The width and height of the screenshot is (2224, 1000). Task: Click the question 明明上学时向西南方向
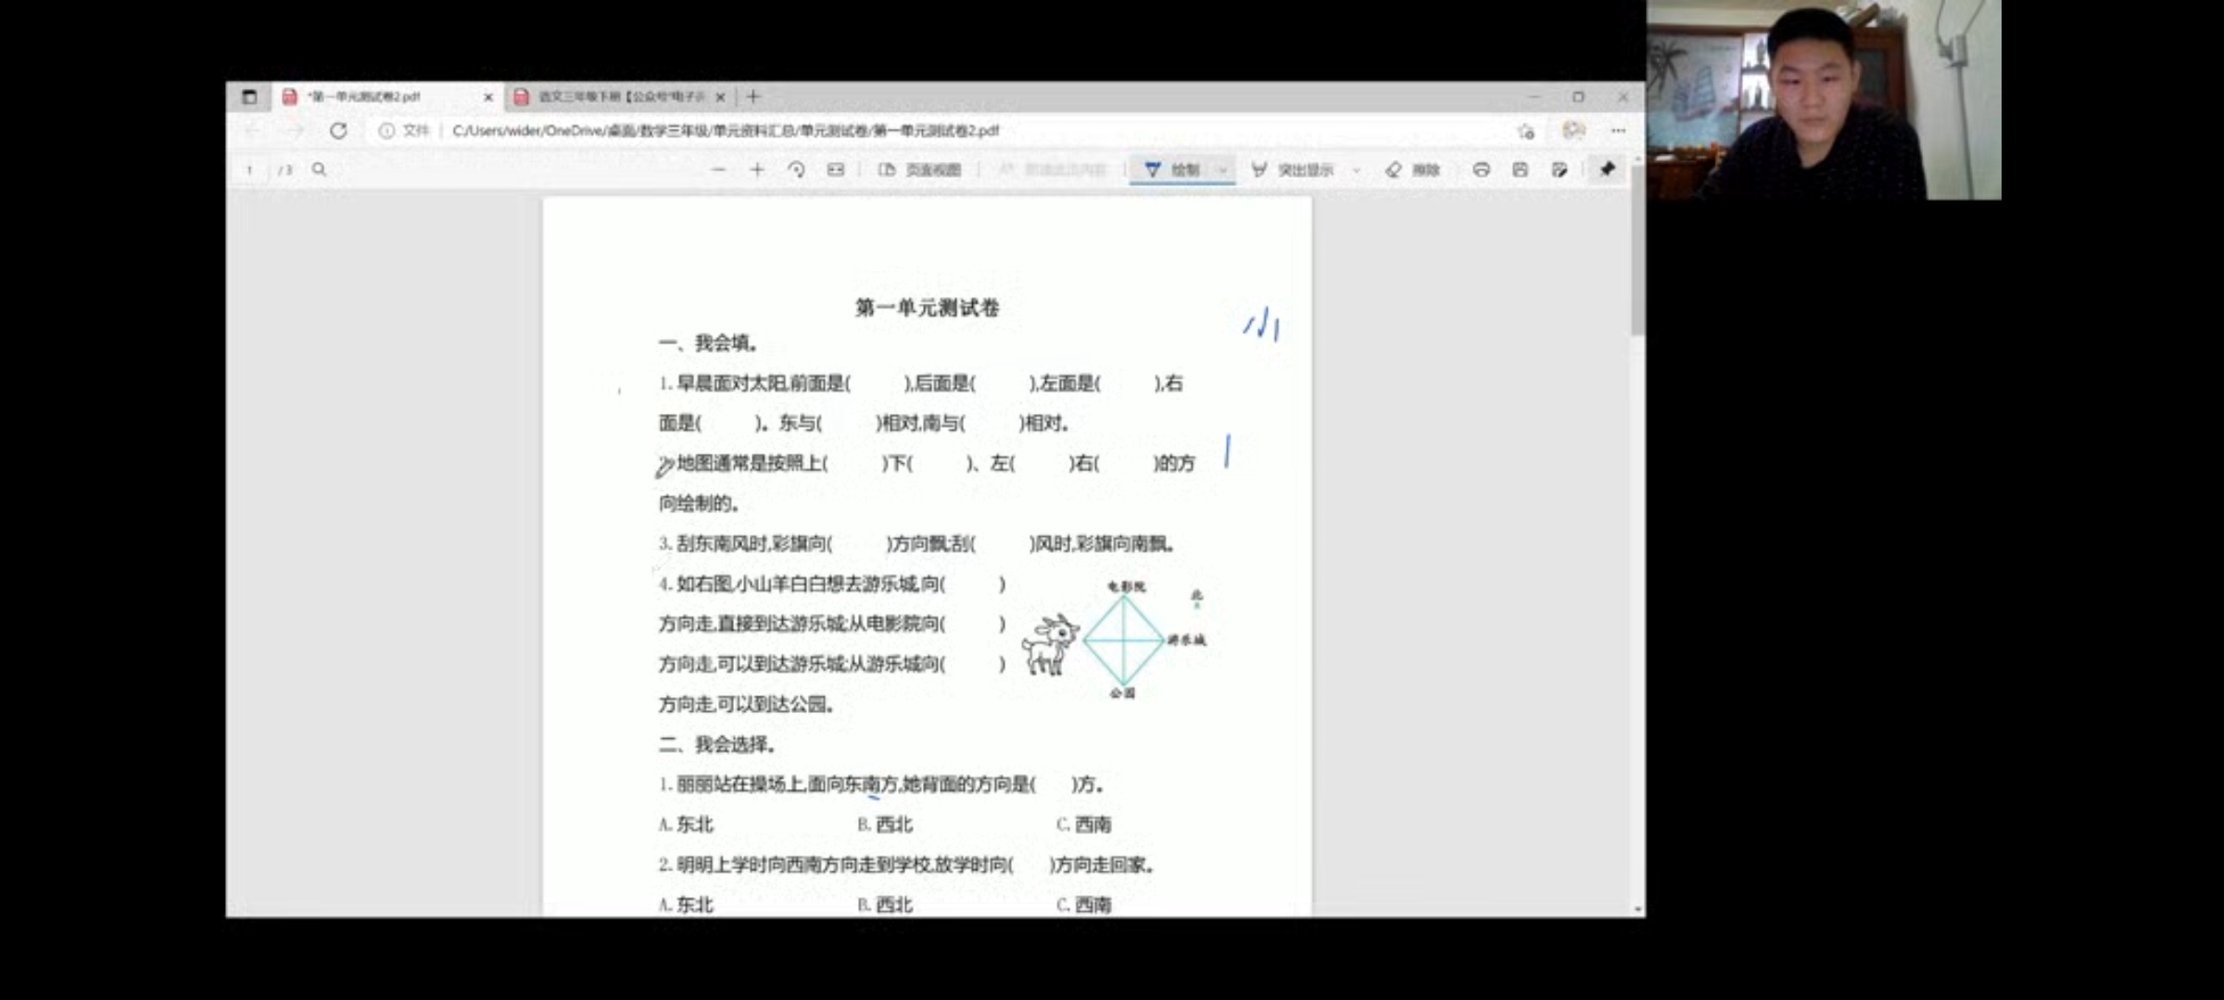pyautogui.click(x=907, y=865)
